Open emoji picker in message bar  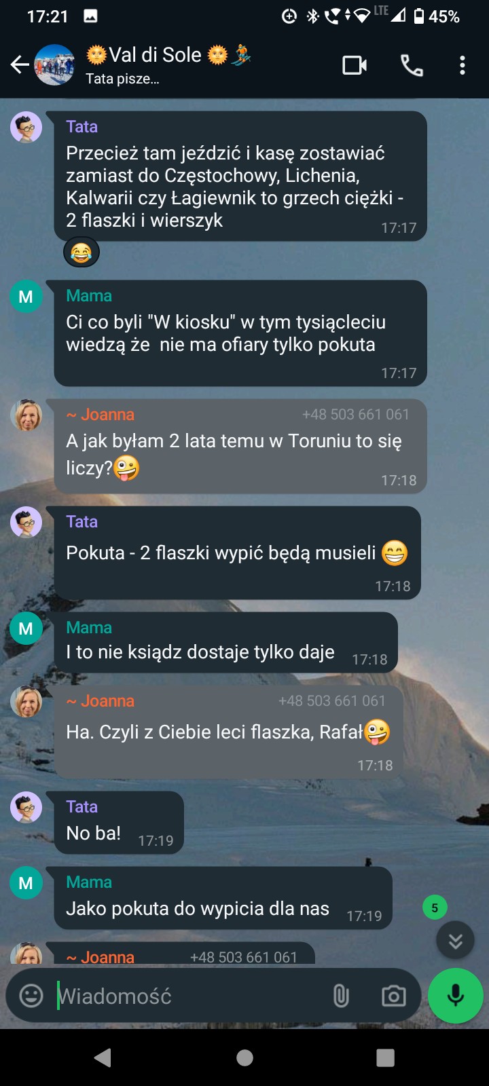(31, 996)
